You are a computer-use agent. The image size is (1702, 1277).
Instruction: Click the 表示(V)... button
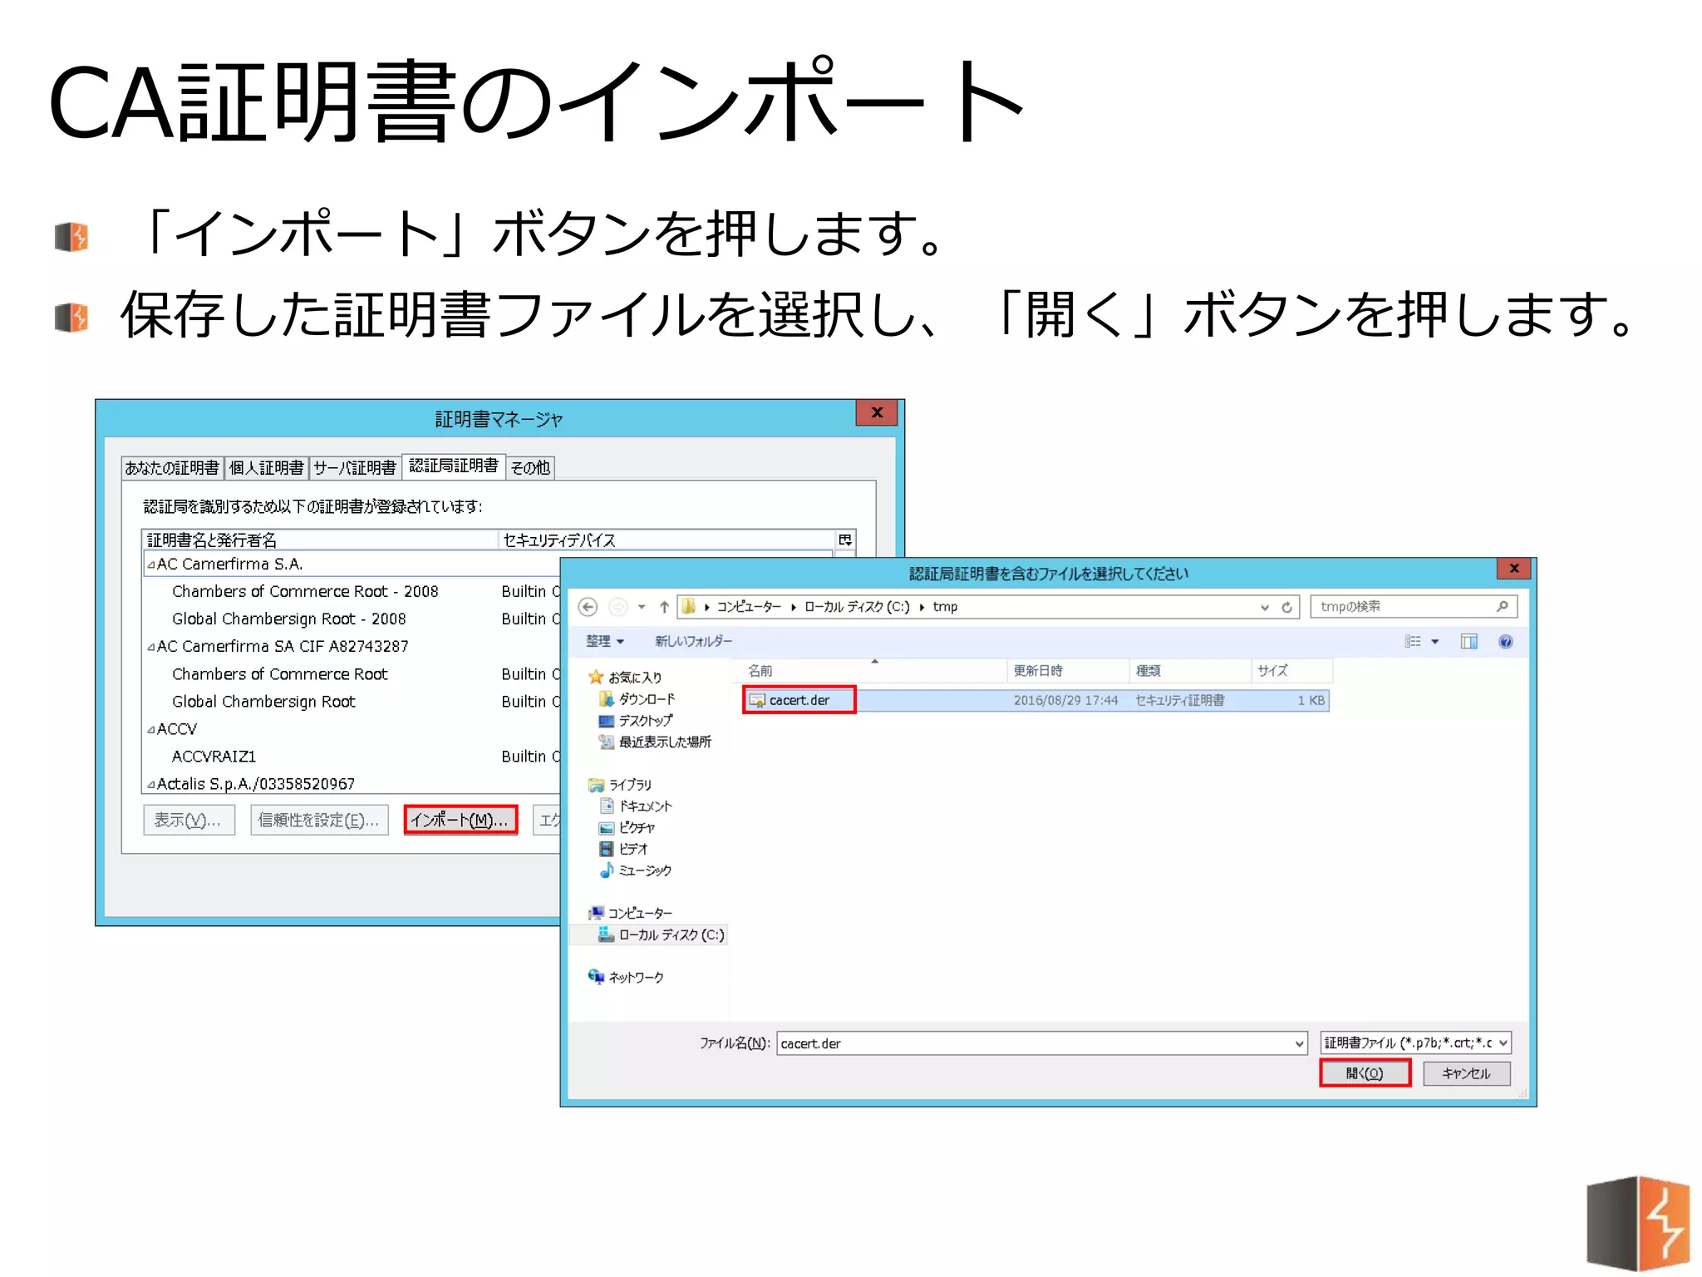pos(189,820)
